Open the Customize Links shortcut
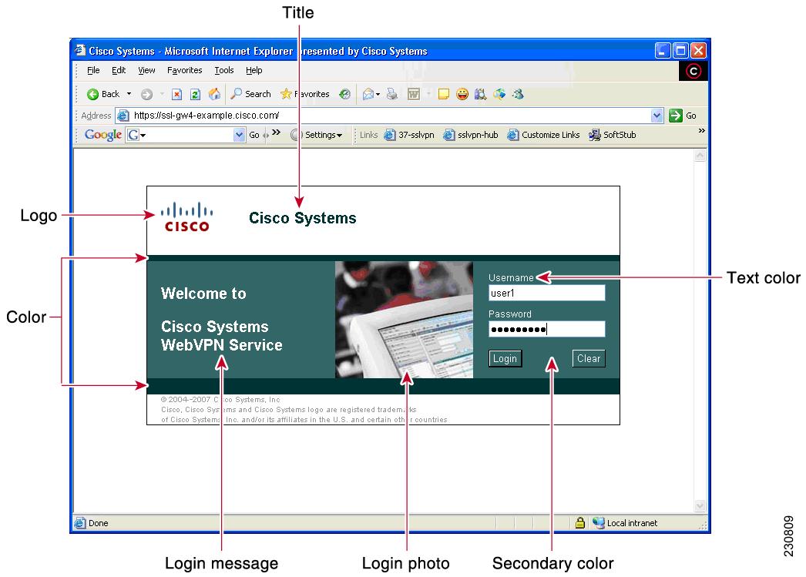The image size is (806, 577). (x=543, y=135)
